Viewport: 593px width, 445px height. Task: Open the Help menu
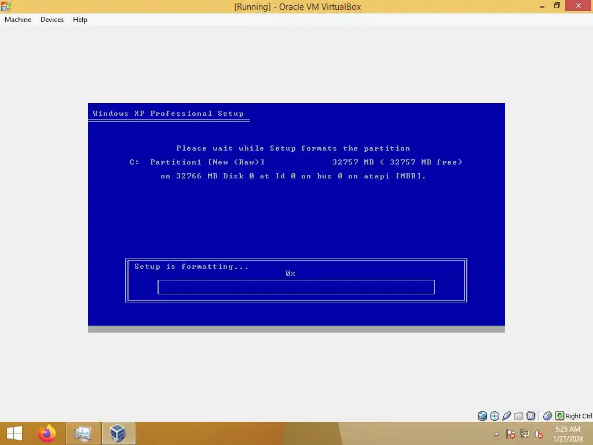(x=80, y=20)
